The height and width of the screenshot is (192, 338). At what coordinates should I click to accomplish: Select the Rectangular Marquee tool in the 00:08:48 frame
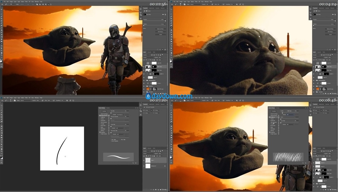click(171, 108)
